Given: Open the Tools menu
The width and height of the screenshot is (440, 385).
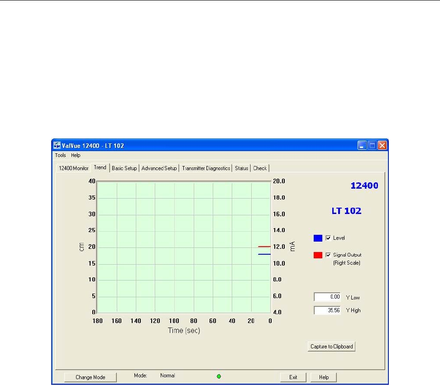Looking at the screenshot, I should click(x=60, y=155).
